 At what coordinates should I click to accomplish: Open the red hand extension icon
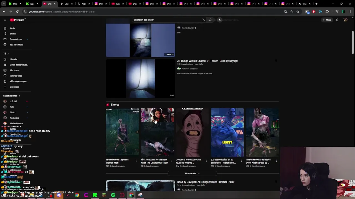314,12
